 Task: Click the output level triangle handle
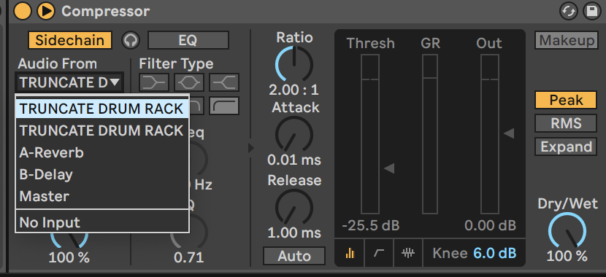pos(509,133)
